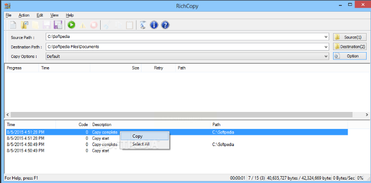The height and width of the screenshot is (183, 371).
Task: Select the last 4:50:49 PM log row
Action: tap(177, 150)
